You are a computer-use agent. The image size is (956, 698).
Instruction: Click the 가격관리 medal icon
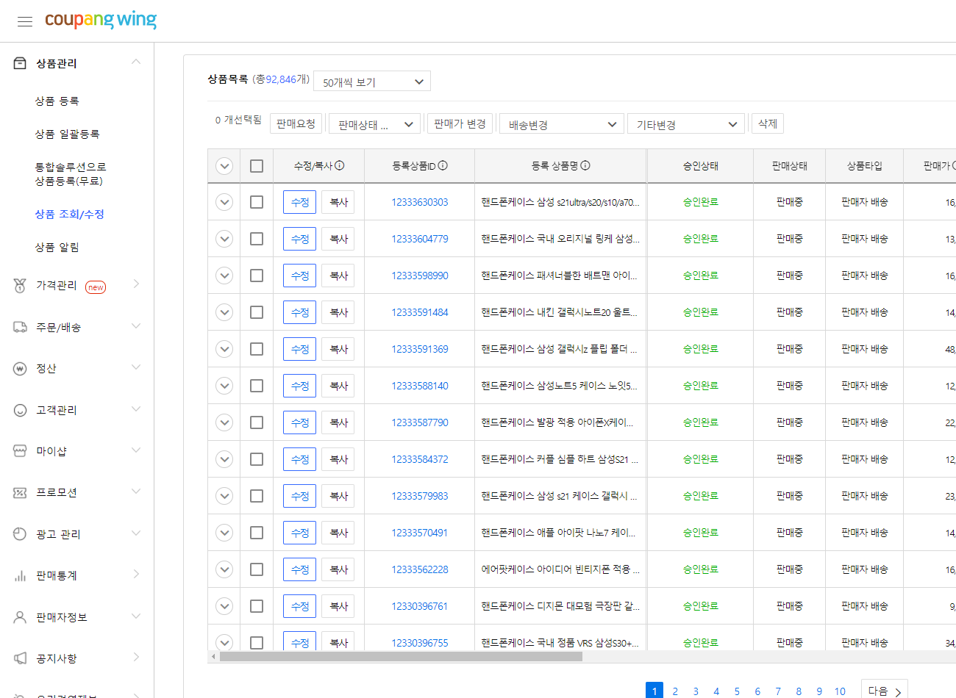pos(20,285)
